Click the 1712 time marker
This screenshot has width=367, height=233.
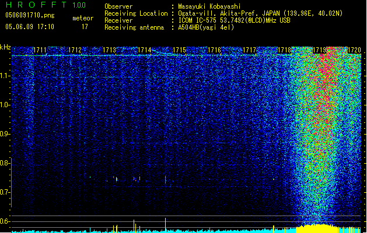pos(75,50)
